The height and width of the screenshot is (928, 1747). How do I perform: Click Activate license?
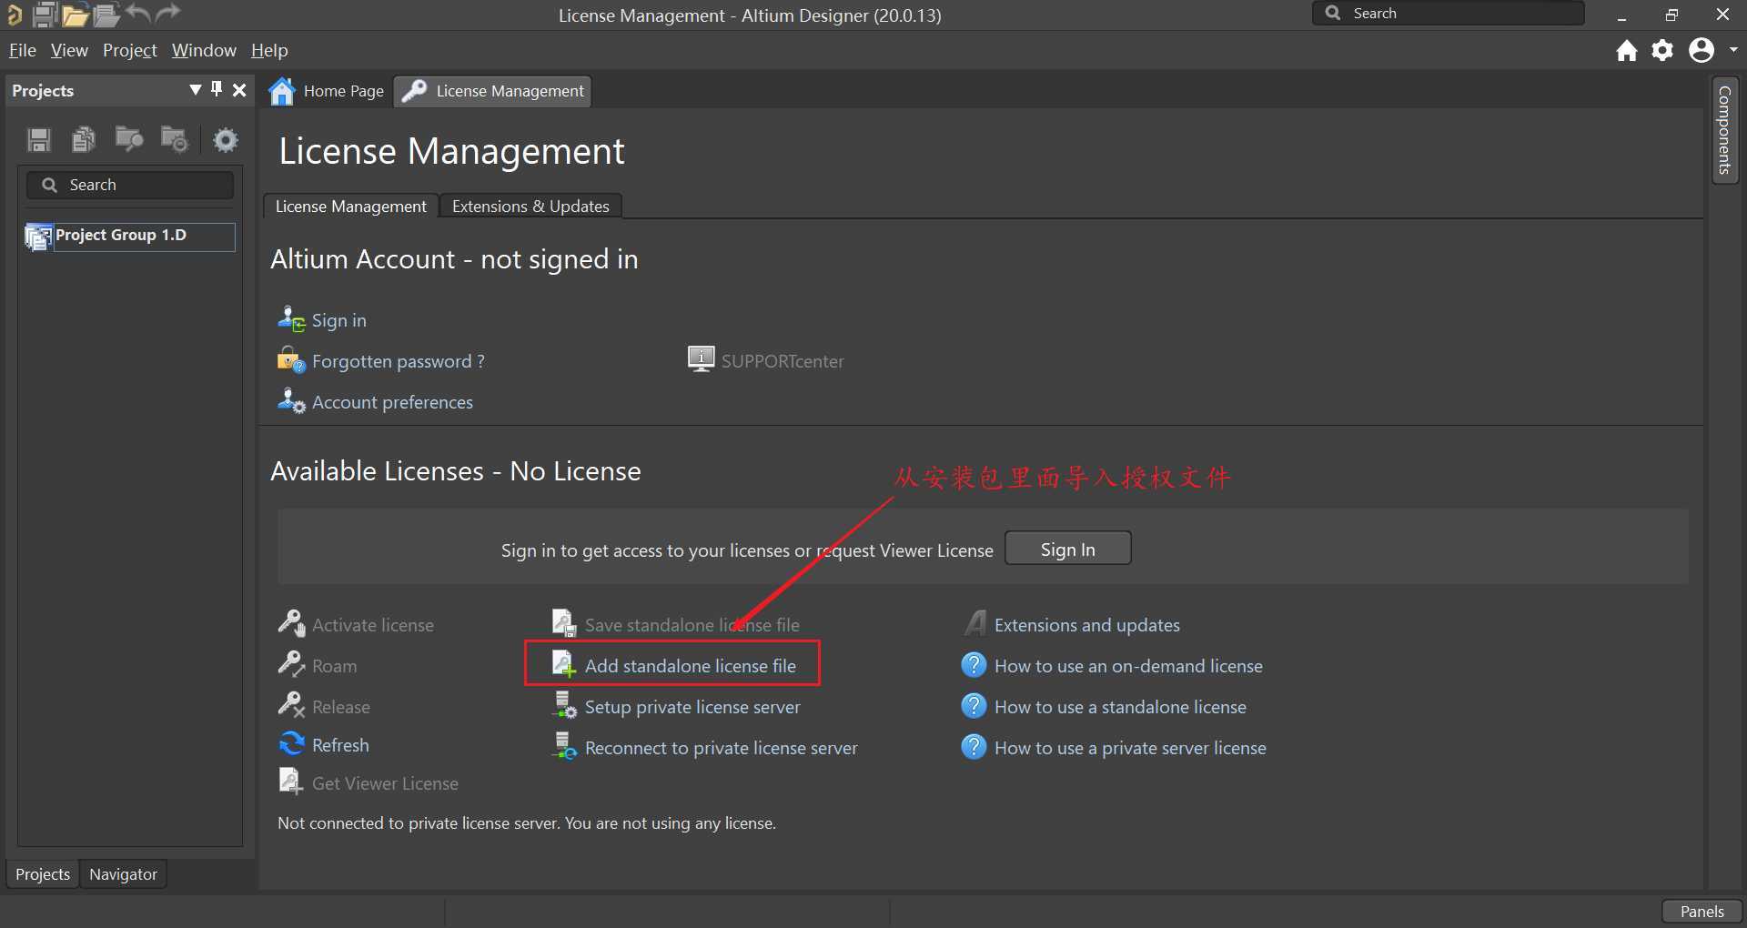[x=373, y=625]
